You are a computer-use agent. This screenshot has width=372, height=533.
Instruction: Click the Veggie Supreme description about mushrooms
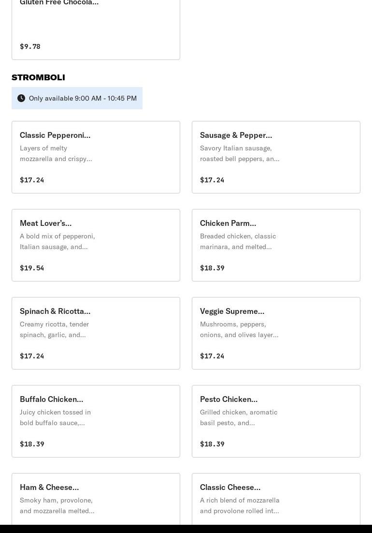pos(239,329)
